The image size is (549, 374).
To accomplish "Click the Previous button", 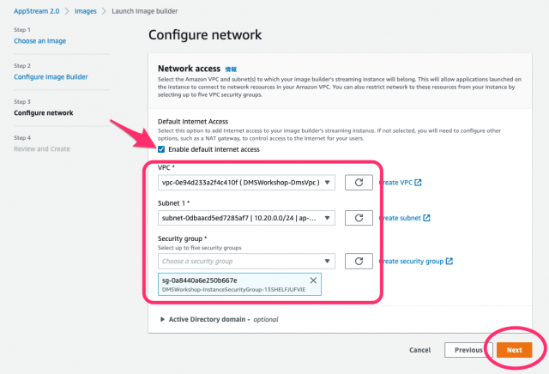I will tap(468, 350).
